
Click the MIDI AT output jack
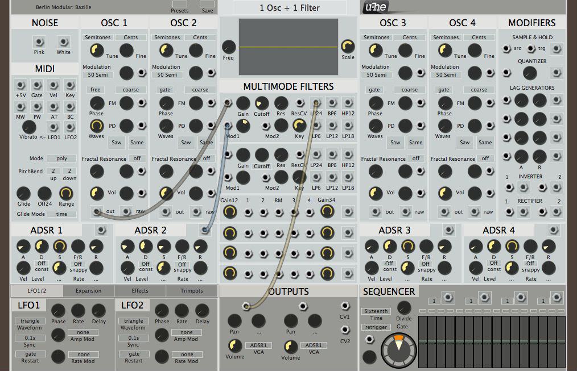[53, 106]
